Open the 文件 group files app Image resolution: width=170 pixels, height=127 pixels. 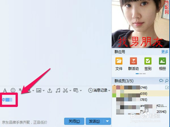119,64
